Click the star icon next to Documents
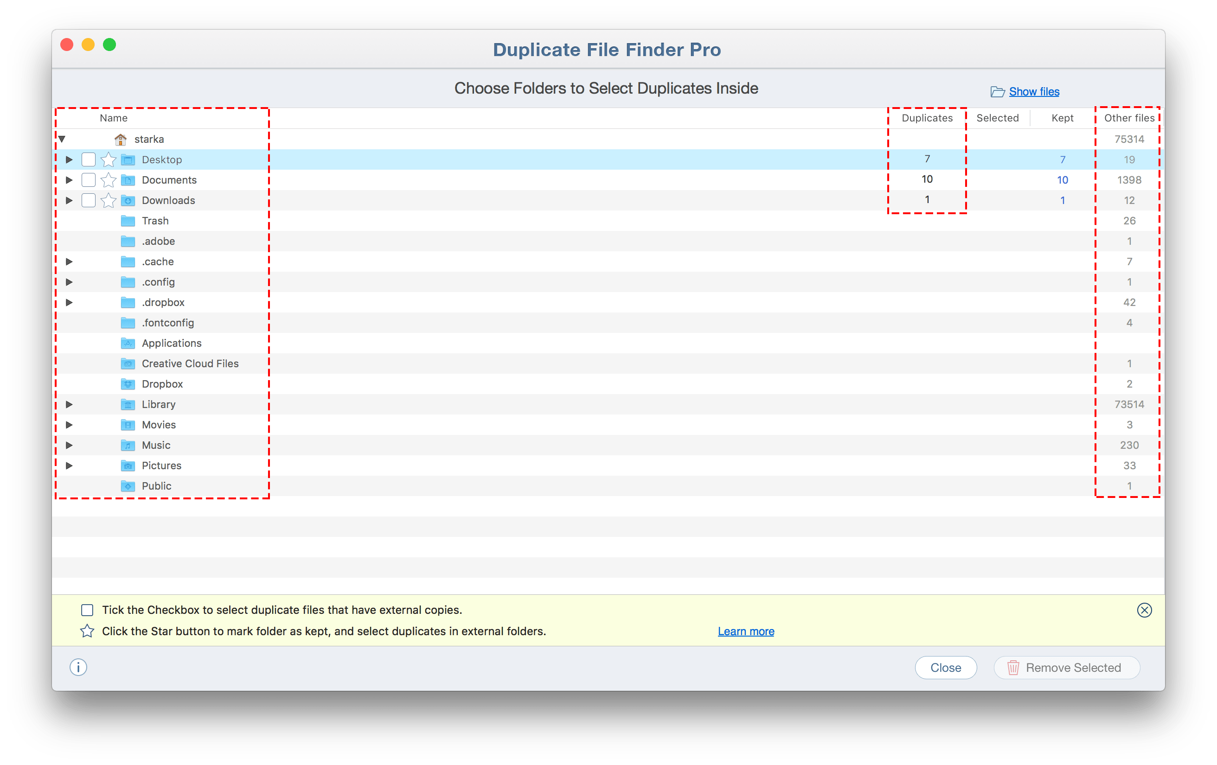 tap(109, 181)
